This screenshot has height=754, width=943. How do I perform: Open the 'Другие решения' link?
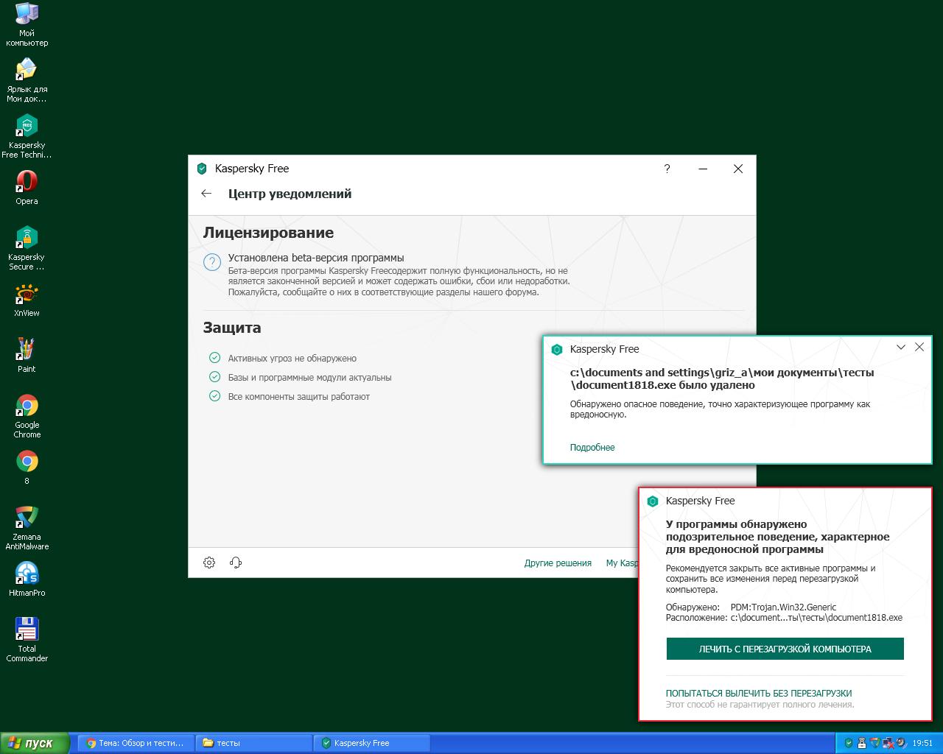tap(558, 563)
